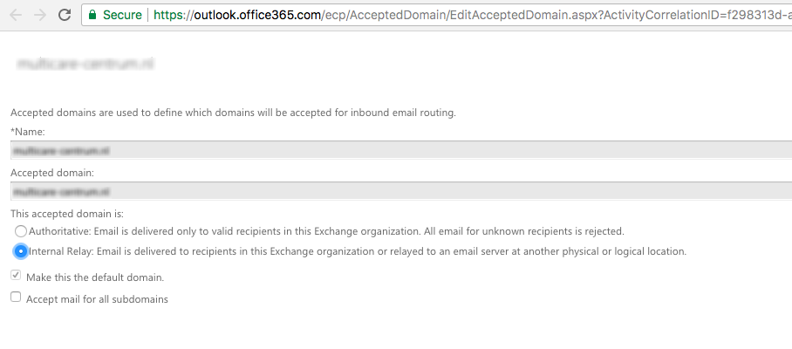Click the This accepted domain is: label
The width and height of the screenshot is (792, 349).
pyautogui.click(x=67, y=214)
